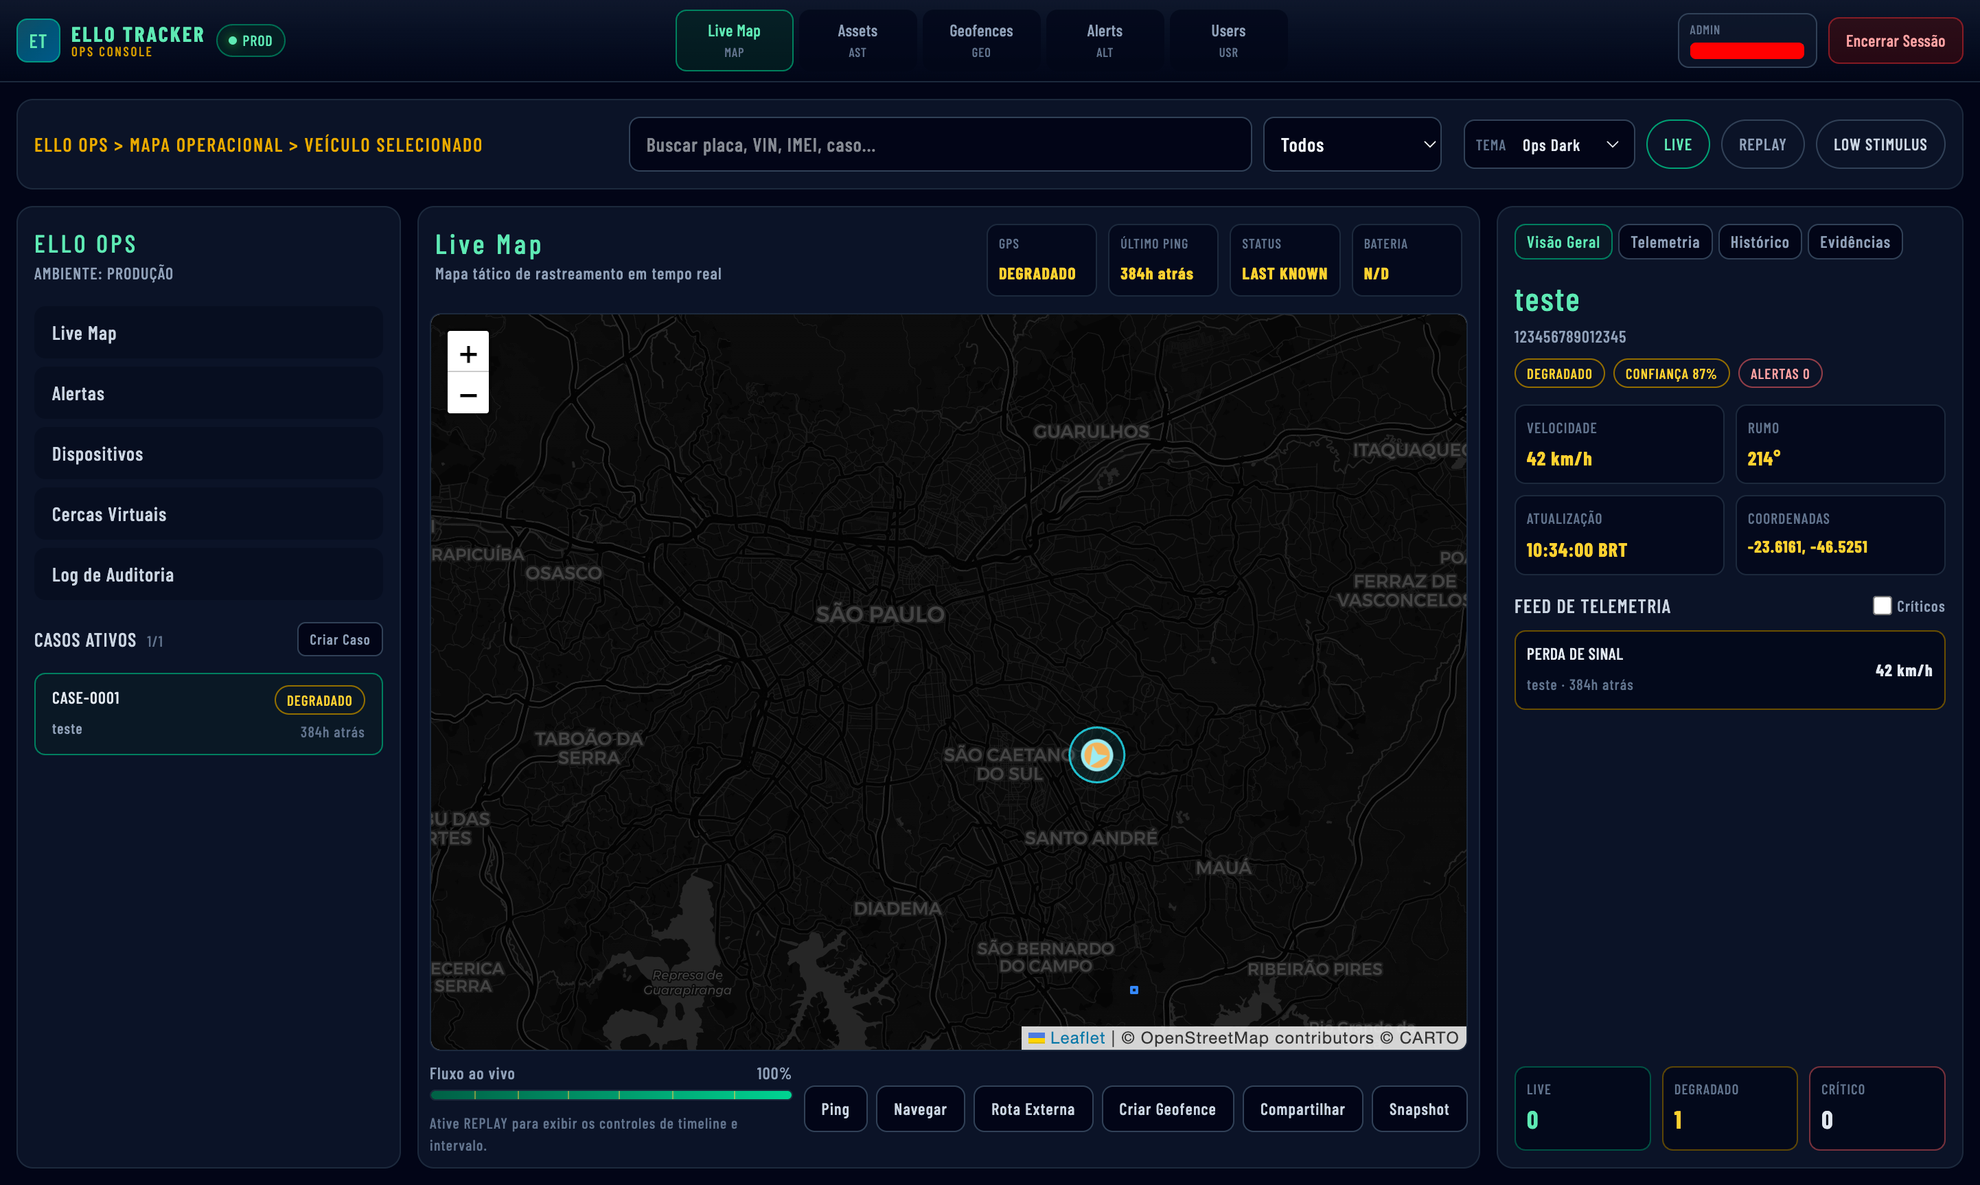Viewport: 1980px width, 1185px height.
Task: Click the ÚLTIMO PING 384h atrás card
Action: [x=1162, y=260]
